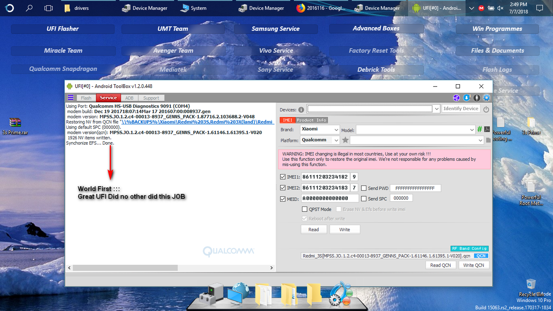Click the Devices info icon
The height and width of the screenshot is (311, 553).
[x=302, y=109]
